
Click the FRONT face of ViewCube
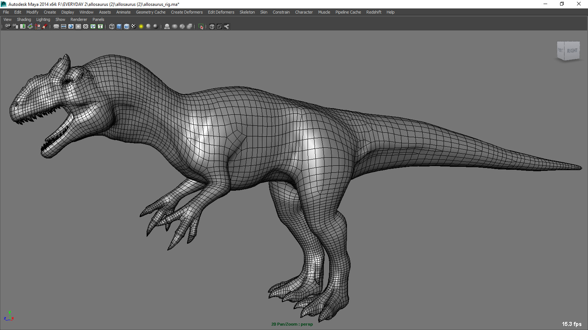[x=560, y=50]
